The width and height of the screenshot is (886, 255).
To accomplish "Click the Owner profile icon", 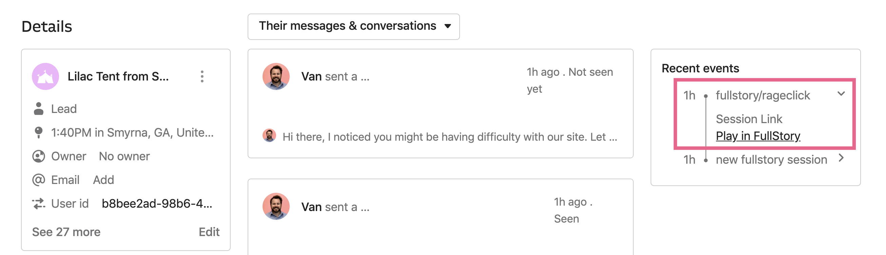I will click(x=39, y=156).
